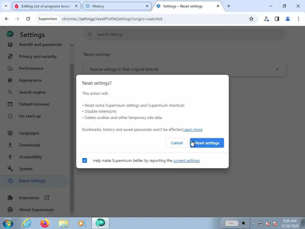Click the network tray icon

click(x=260, y=223)
